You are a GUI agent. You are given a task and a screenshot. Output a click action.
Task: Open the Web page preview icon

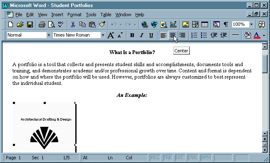click(164, 25)
